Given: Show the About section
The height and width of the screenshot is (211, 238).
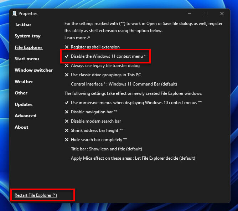Looking at the screenshot, I should click(x=21, y=127).
